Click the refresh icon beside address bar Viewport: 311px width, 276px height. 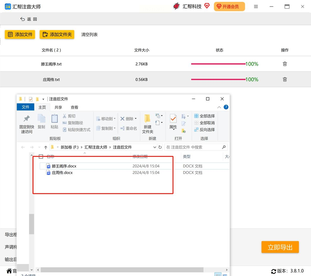(x=160, y=147)
